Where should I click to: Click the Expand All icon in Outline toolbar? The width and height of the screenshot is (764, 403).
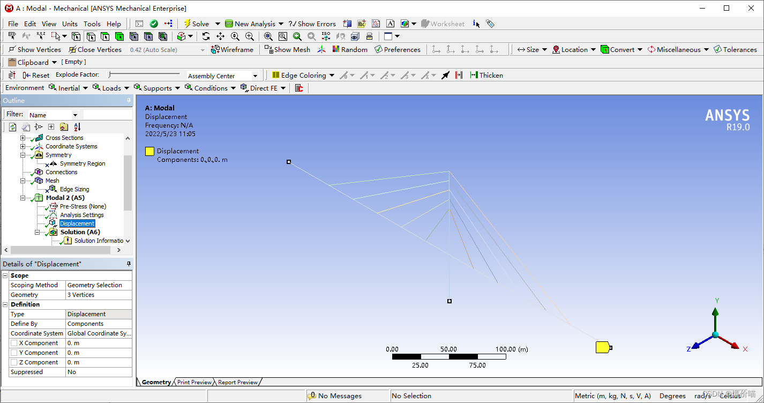click(x=51, y=127)
